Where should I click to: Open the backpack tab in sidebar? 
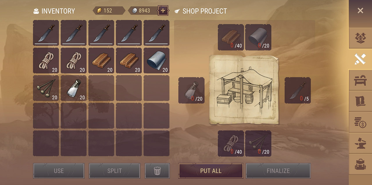click(x=360, y=165)
